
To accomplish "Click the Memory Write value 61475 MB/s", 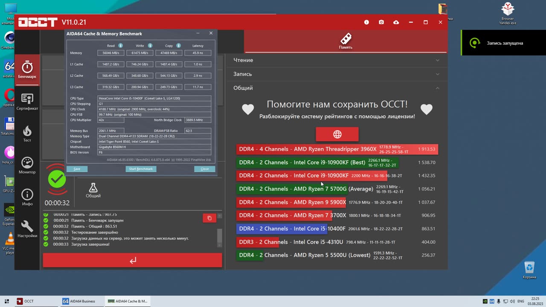I will [139, 53].
